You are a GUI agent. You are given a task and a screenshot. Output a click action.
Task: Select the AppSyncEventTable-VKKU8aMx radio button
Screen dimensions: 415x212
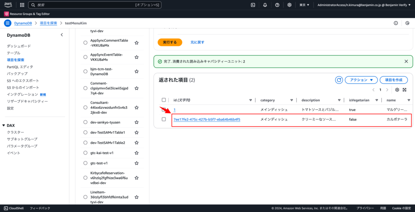tap(85, 57)
